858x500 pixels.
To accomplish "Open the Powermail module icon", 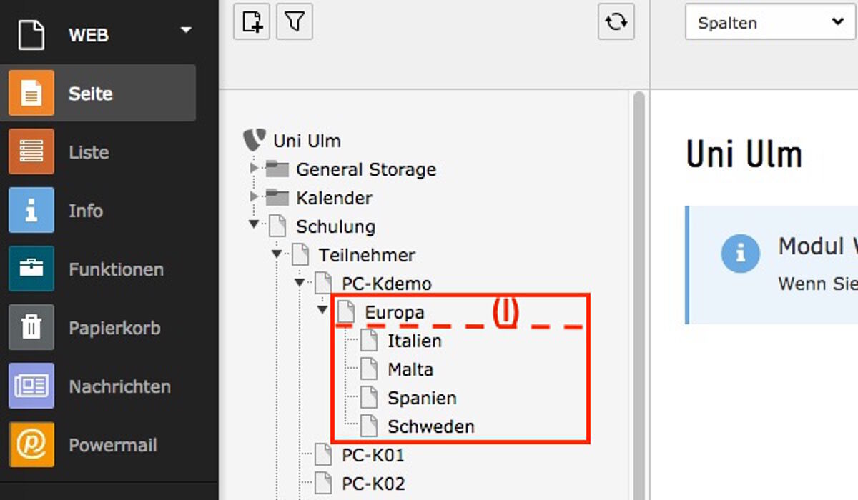I will click(31, 444).
